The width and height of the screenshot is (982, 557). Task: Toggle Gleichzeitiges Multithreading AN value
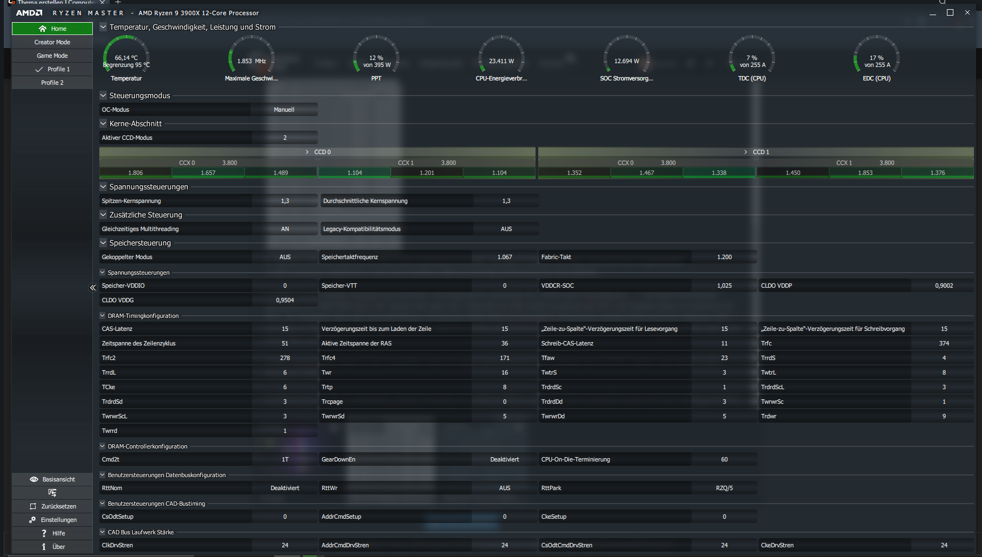pyautogui.click(x=285, y=229)
